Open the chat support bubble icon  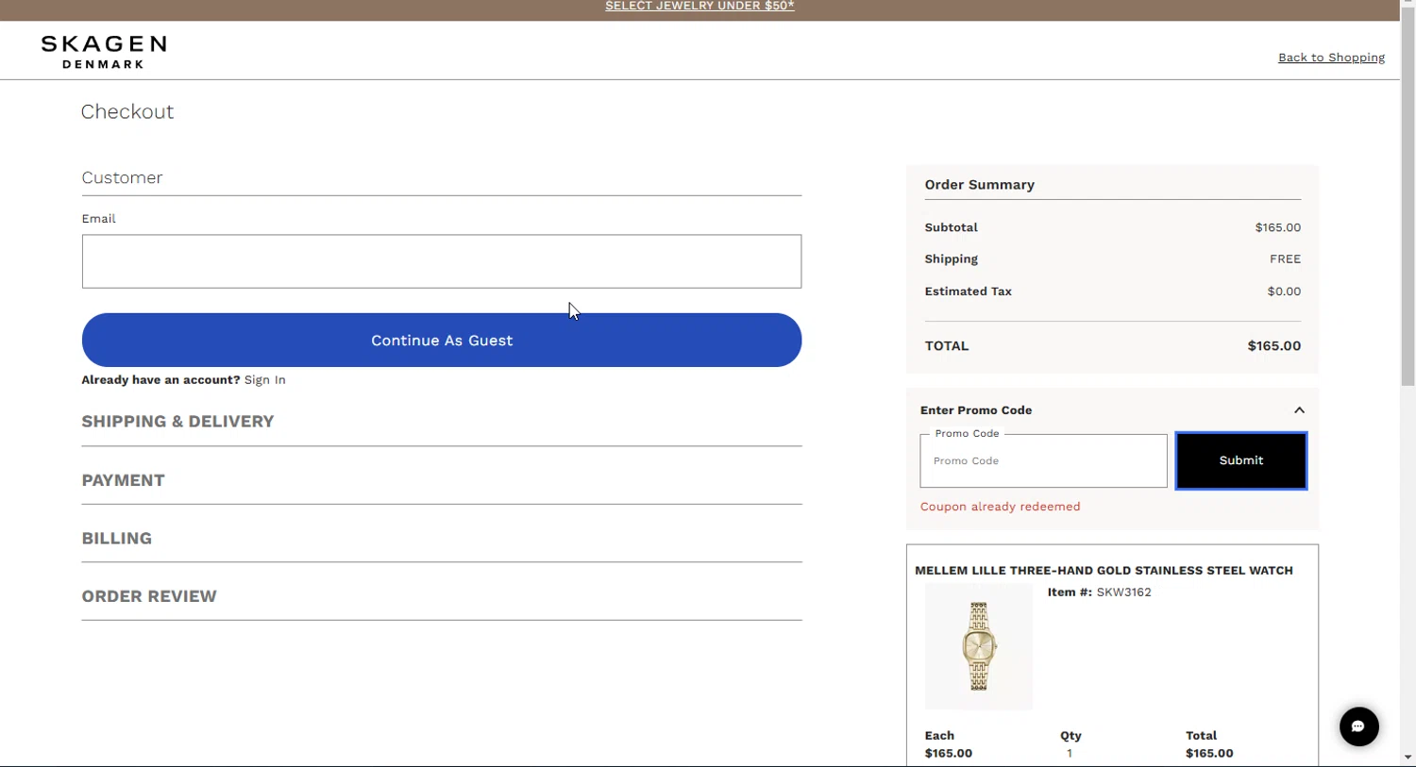click(x=1358, y=726)
